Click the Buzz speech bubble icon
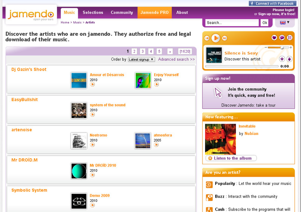Viewport: 301px width, 212px height. (x=209, y=197)
